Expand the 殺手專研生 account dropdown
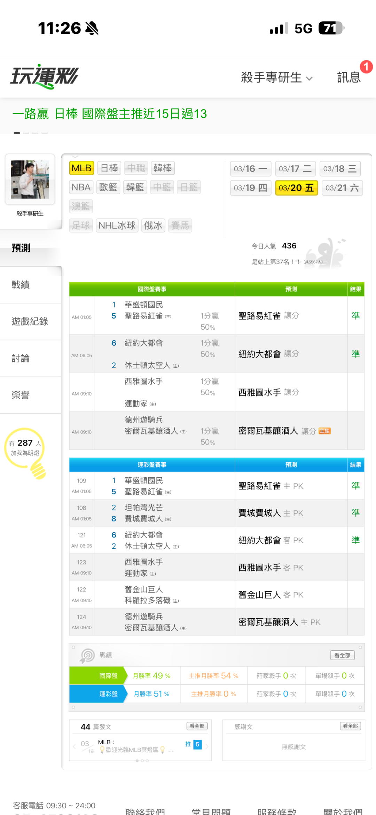Screen dimensions: 376x815 (277, 77)
